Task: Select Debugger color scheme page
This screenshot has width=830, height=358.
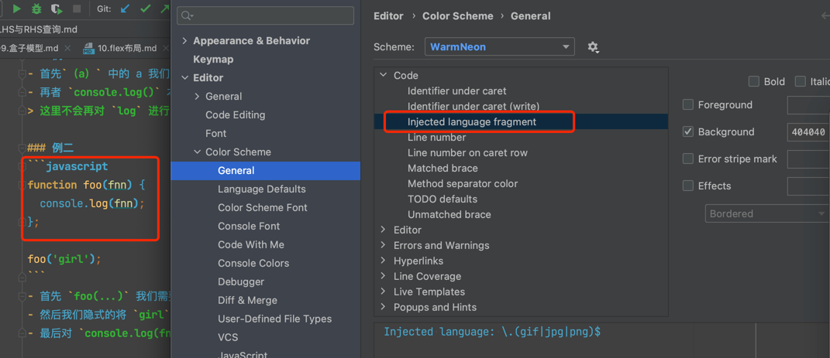Action: point(241,281)
